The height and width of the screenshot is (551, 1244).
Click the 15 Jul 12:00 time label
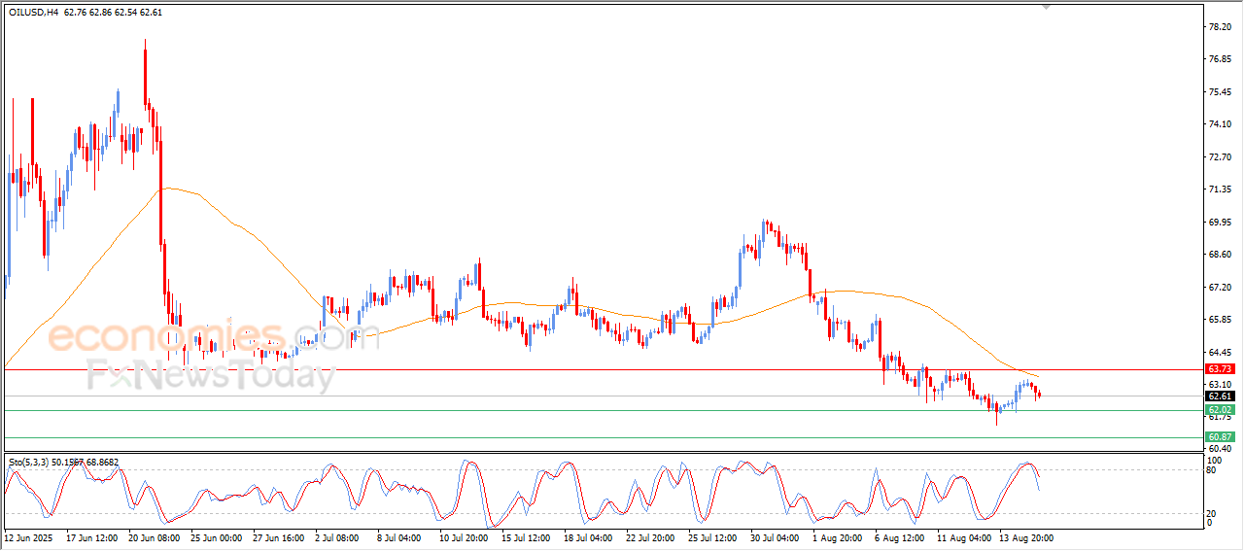[527, 536]
